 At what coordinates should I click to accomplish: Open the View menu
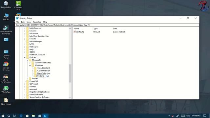click(x=29, y=22)
